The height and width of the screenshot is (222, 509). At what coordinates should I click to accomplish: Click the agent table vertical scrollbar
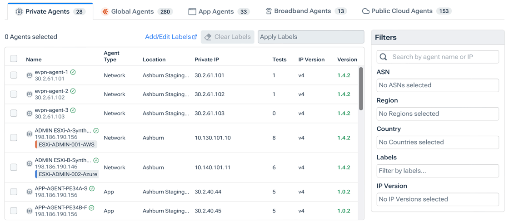[361, 89]
